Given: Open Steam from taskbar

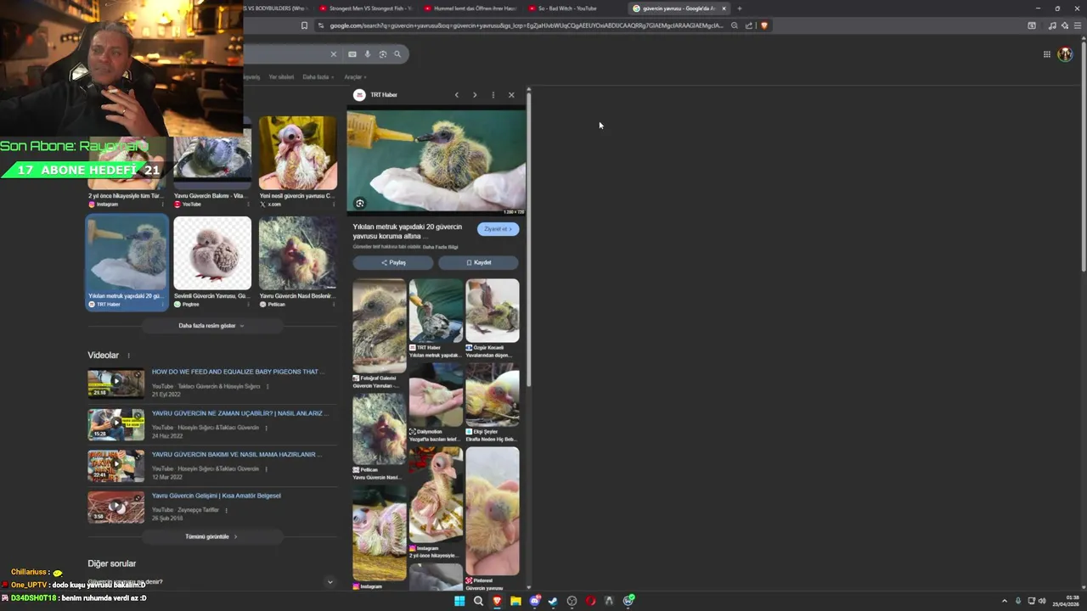Looking at the screenshot, I should pos(553,601).
